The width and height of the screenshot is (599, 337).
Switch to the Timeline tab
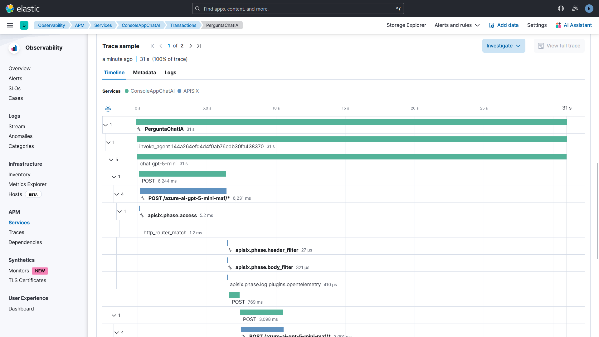[114, 72]
